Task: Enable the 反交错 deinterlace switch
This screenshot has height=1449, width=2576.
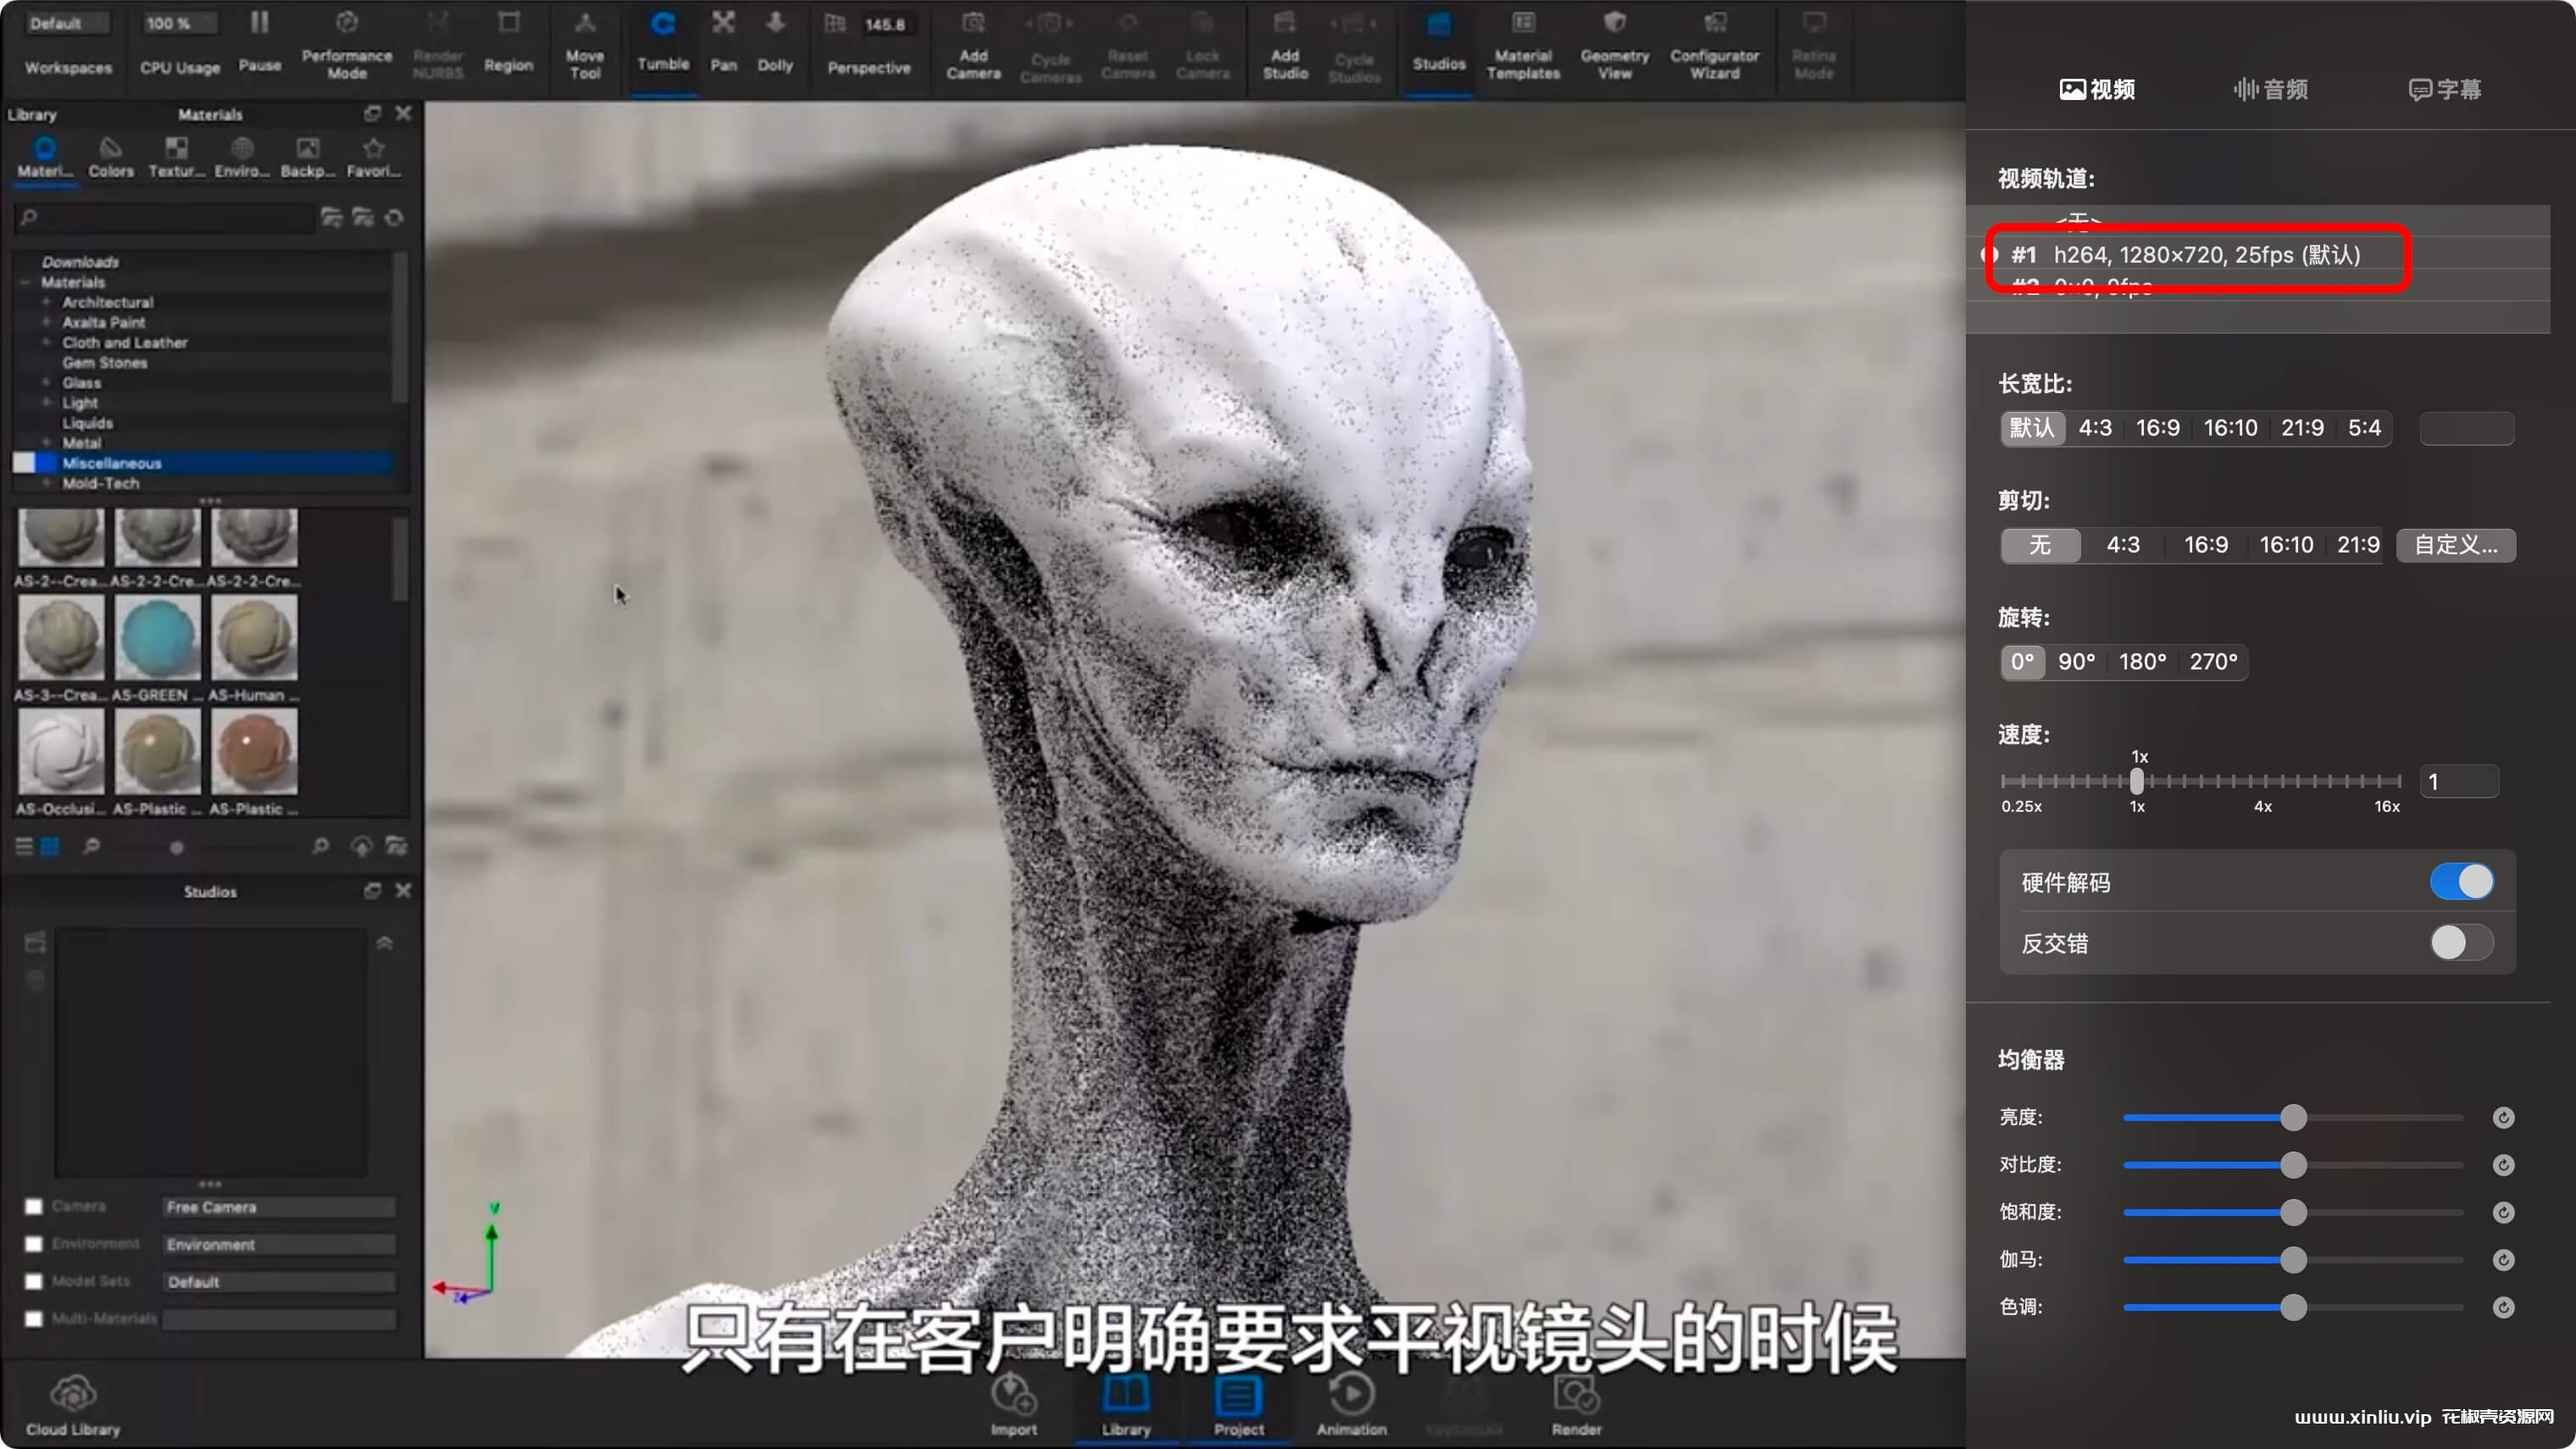Action: (x=2461, y=942)
